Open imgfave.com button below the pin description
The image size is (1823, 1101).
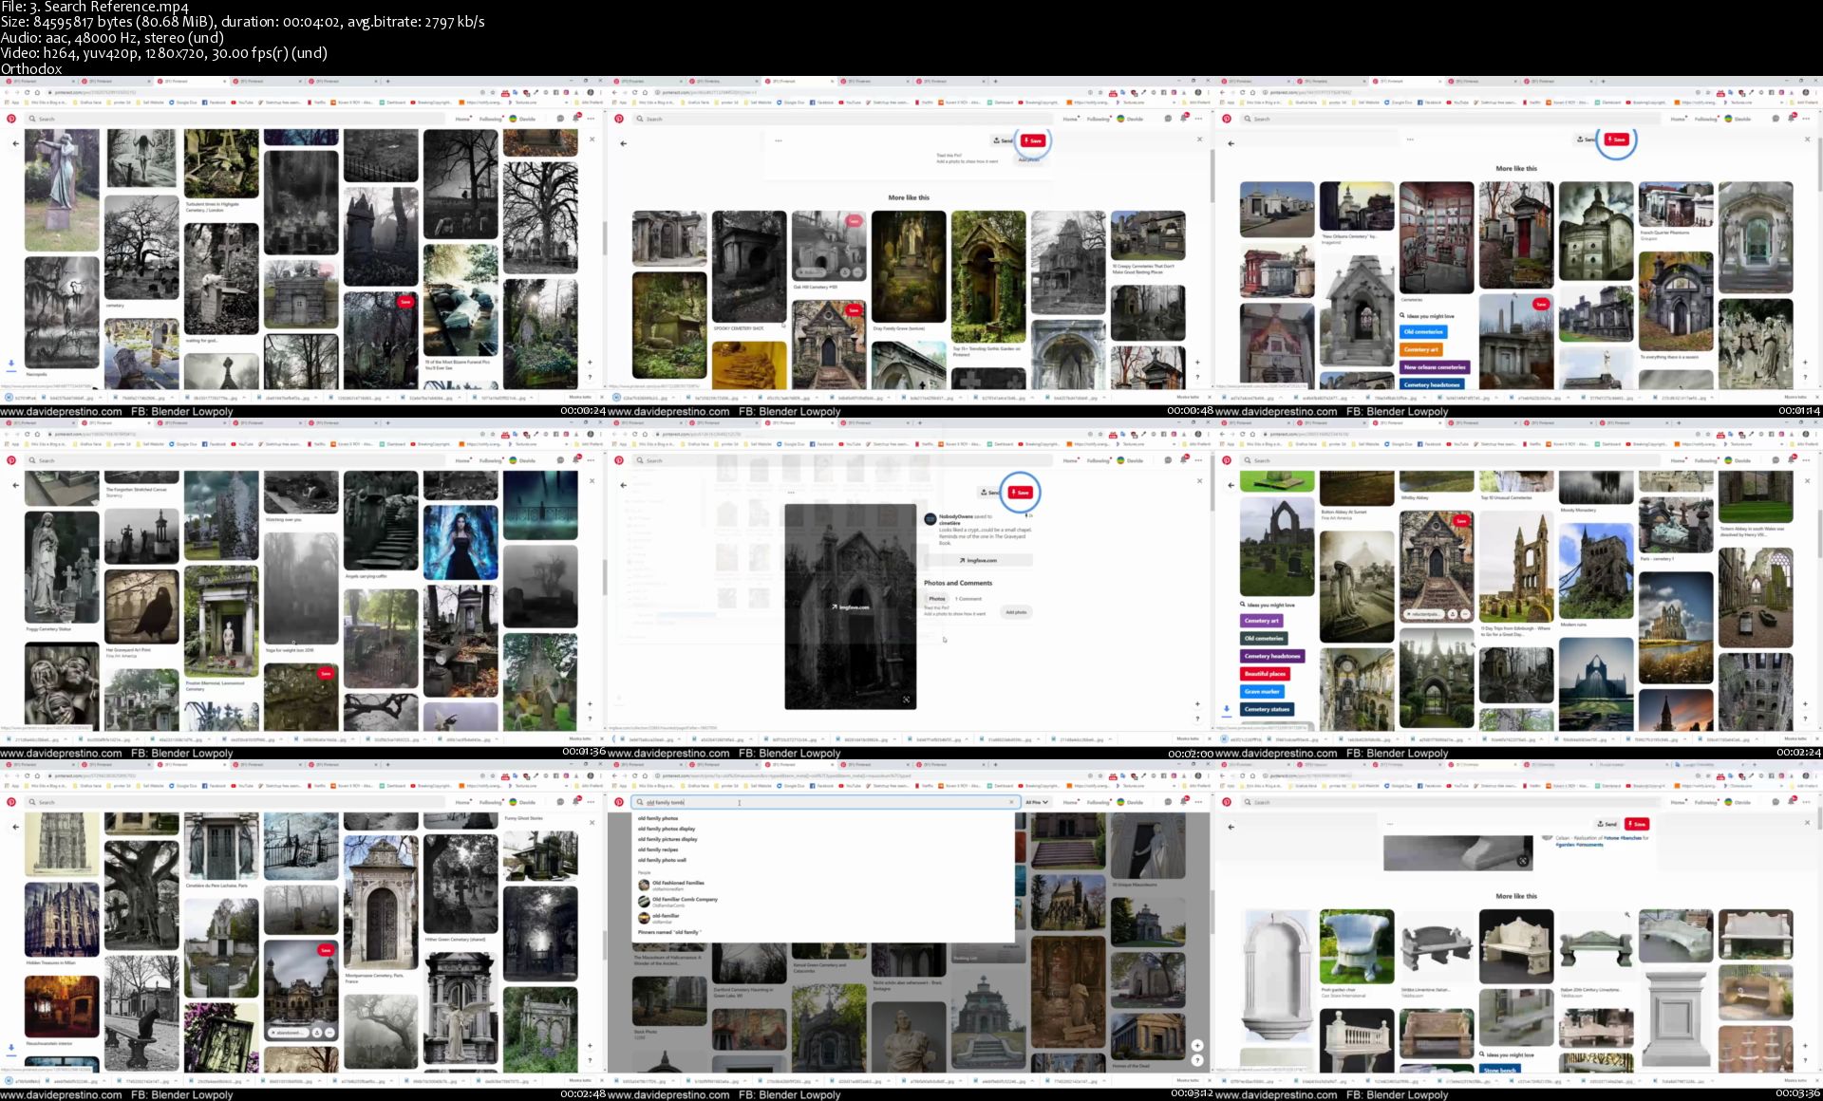pyautogui.click(x=978, y=561)
